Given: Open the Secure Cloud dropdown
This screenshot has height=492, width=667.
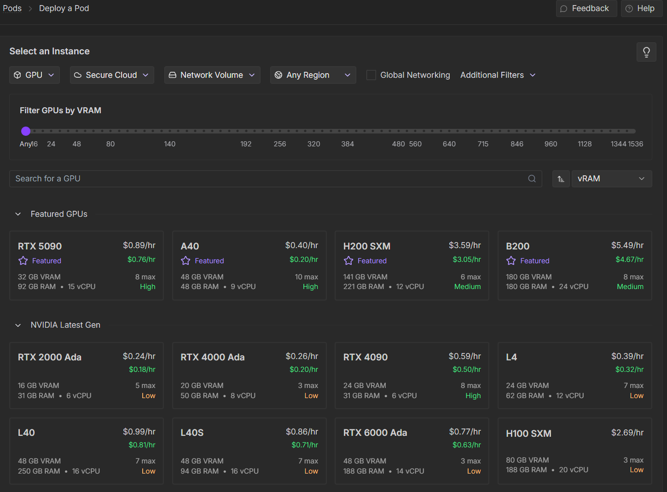Looking at the screenshot, I should coord(112,75).
